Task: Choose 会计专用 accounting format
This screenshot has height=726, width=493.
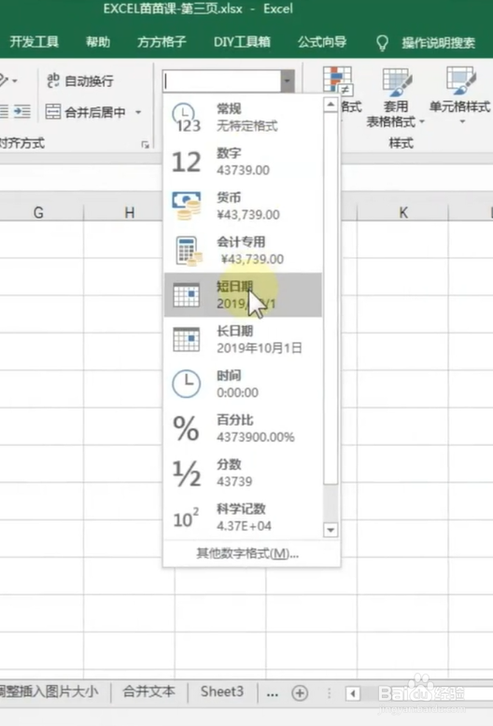Action: (x=243, y=250)
